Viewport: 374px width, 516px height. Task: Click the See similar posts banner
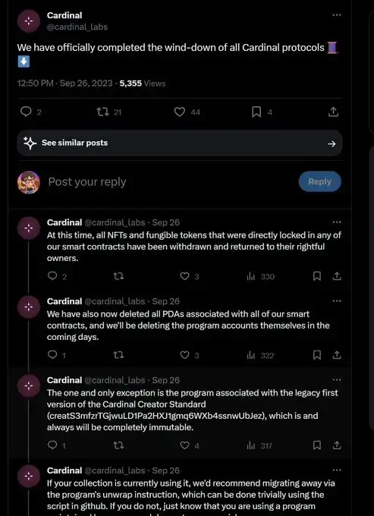pos(180,143)
